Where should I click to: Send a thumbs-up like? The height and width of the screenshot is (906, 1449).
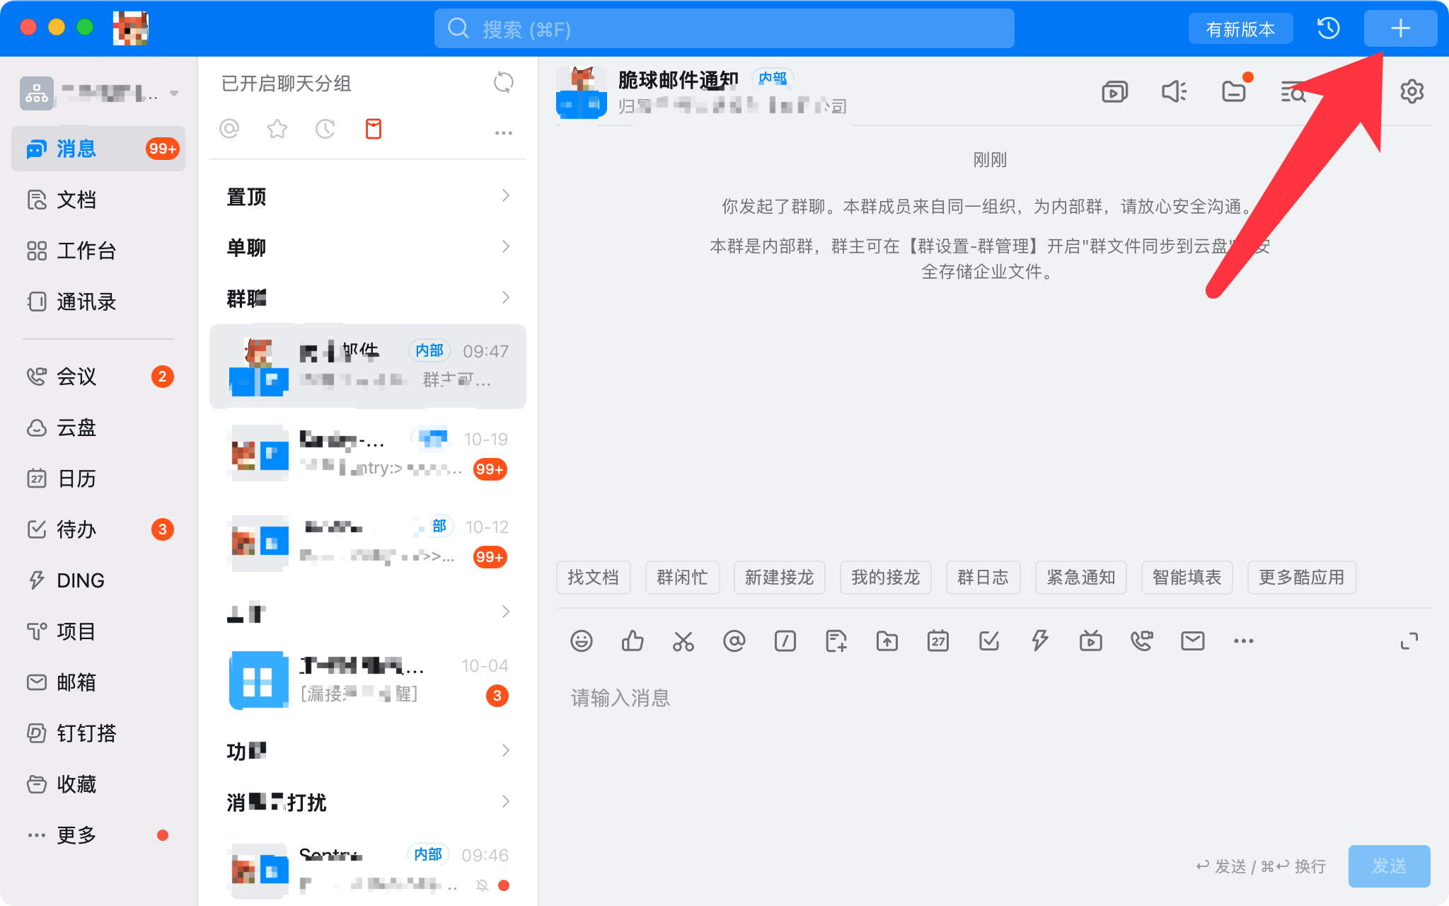(x=633, y=641)
